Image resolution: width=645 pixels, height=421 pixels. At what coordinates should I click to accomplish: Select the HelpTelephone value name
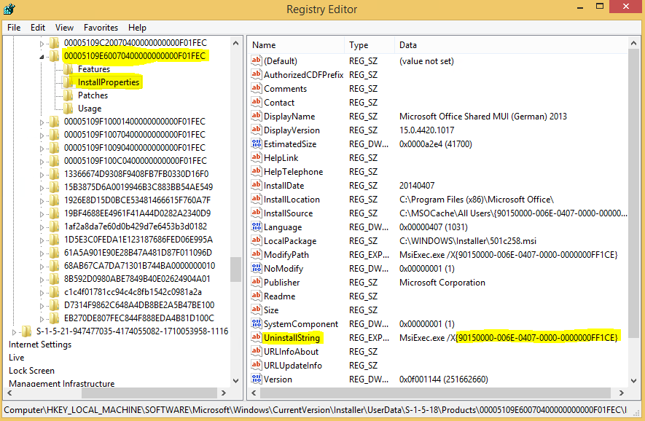coord(293,171)
